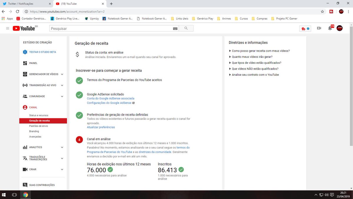This screenshot has width=353, height=199.
Task: Open 'diretrizes da comunidade' link
Action: tap(155, 152)
